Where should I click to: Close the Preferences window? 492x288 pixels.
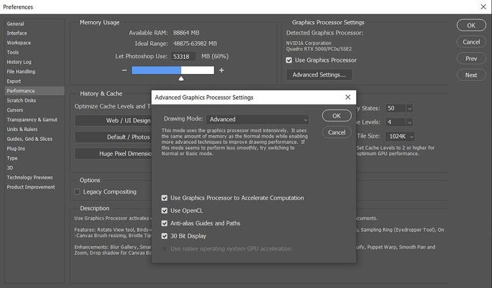pyautogui.click(x=483, y=7)
